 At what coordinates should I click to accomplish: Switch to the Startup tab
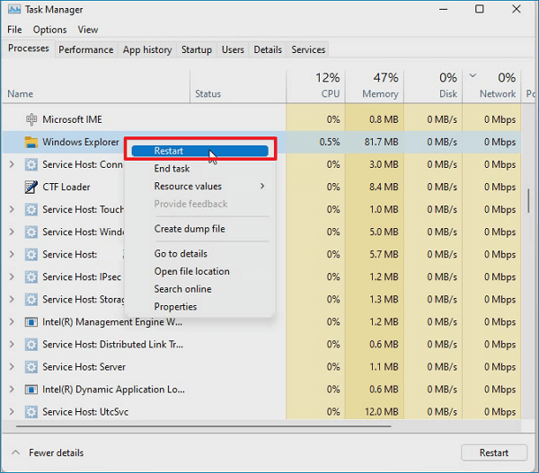click(x=197, y=49)
